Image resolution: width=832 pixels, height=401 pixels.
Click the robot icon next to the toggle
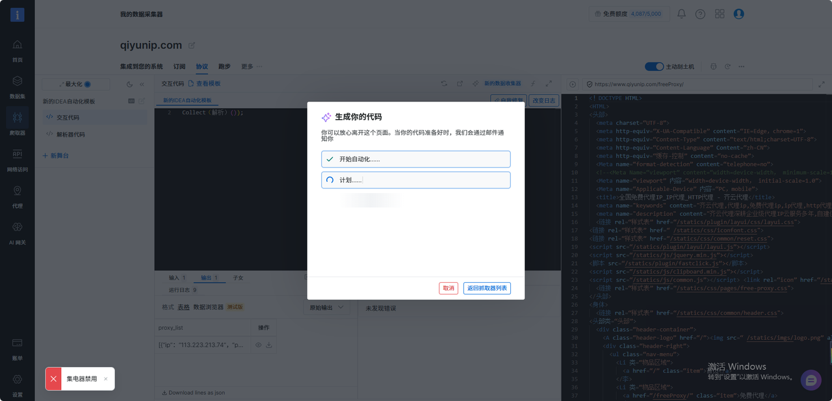click(x=714, y=66)
